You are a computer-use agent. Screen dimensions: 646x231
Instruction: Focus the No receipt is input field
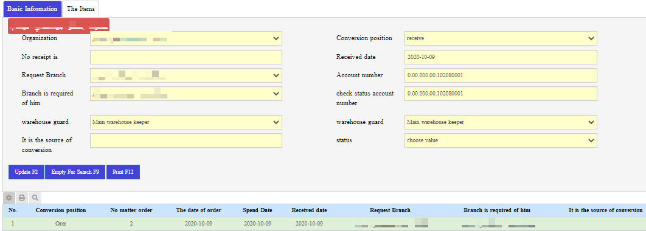pyautogui.click(x=186, y=57)
